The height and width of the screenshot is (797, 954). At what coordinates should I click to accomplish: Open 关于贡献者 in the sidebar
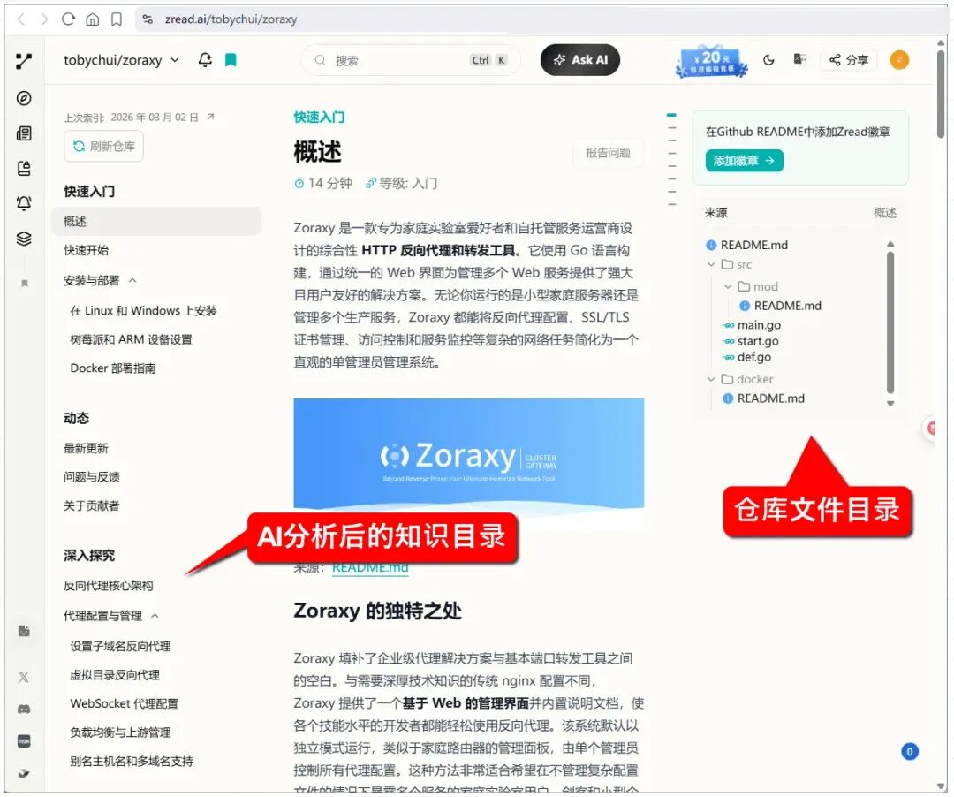pyautogui.click(x=92, y=505)
